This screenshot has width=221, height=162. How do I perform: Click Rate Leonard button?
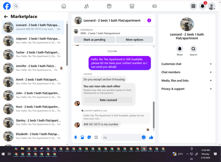tap(108, 100)
